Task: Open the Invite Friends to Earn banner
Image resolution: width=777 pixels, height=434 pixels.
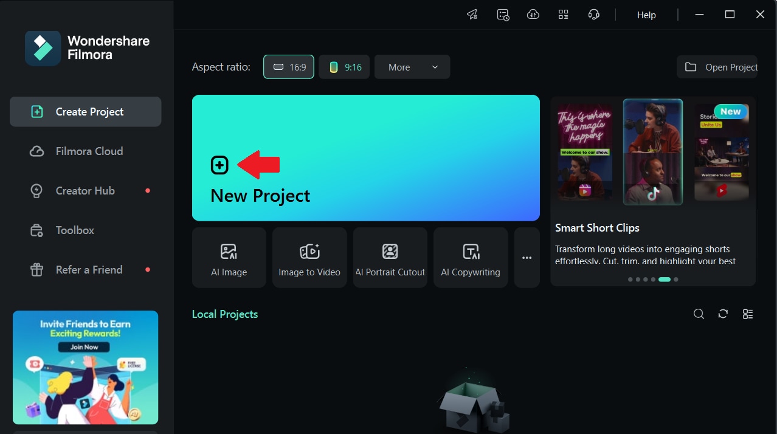Action: (85, 368)
